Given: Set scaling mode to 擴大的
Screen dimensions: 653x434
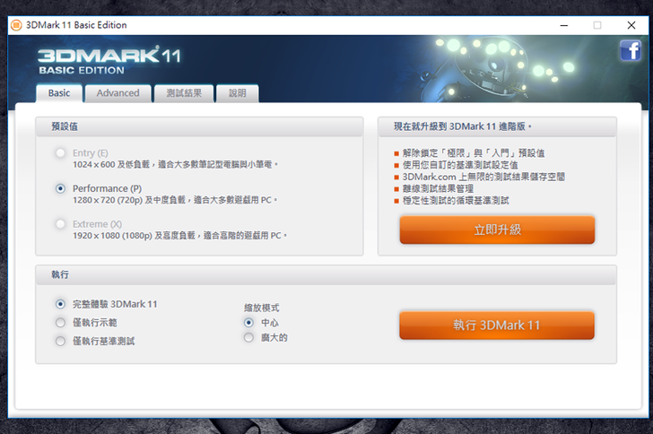Looking at the screenshot, I should (x=248, y=337).
